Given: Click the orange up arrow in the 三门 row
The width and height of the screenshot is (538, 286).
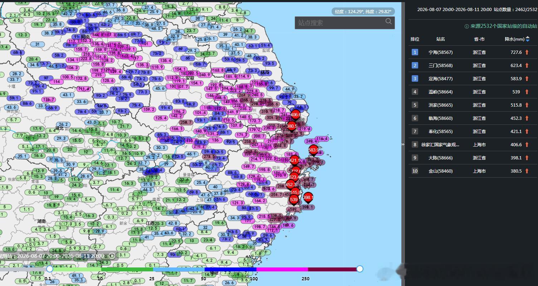Looking at the screenshot, I should click(527, 66).
